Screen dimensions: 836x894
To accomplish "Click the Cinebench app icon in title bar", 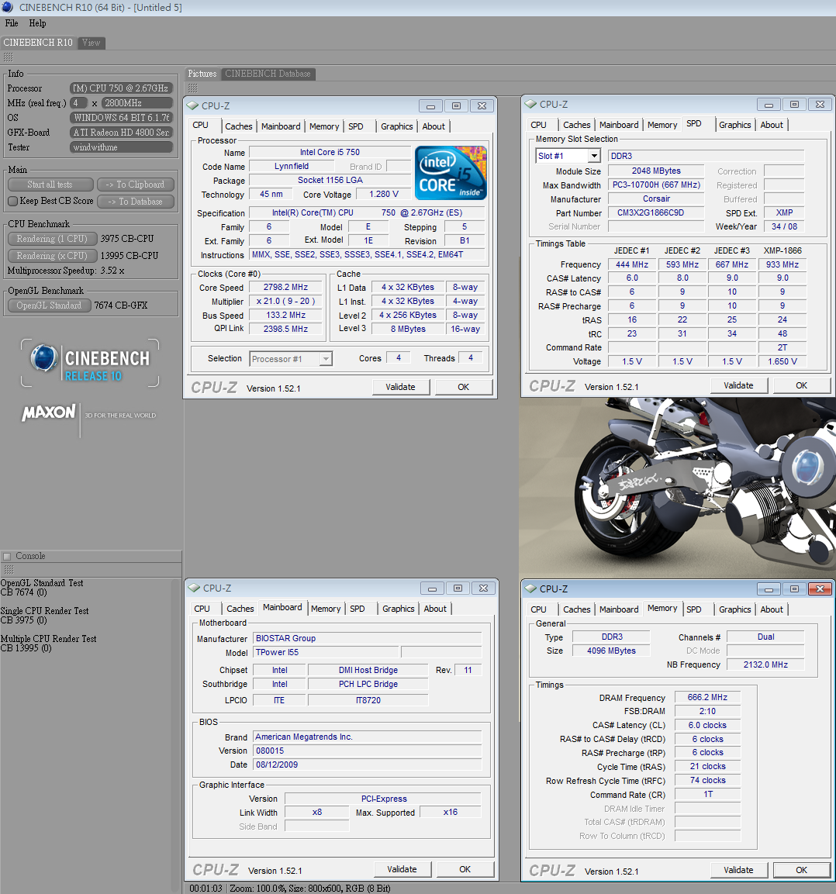I will pos(8,8).
